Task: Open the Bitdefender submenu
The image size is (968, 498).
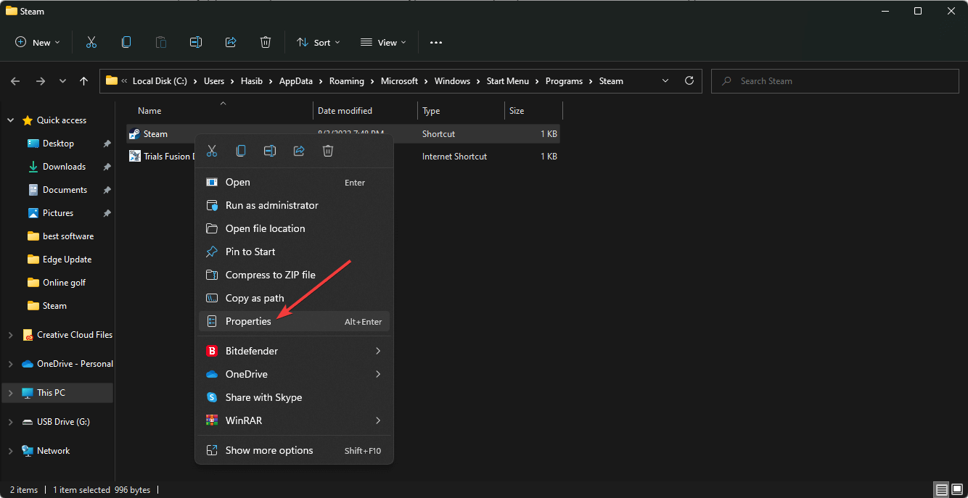Action: point(295,351)
